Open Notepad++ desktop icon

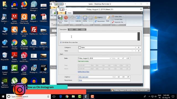pyautogui.click(x=34, y=18)
